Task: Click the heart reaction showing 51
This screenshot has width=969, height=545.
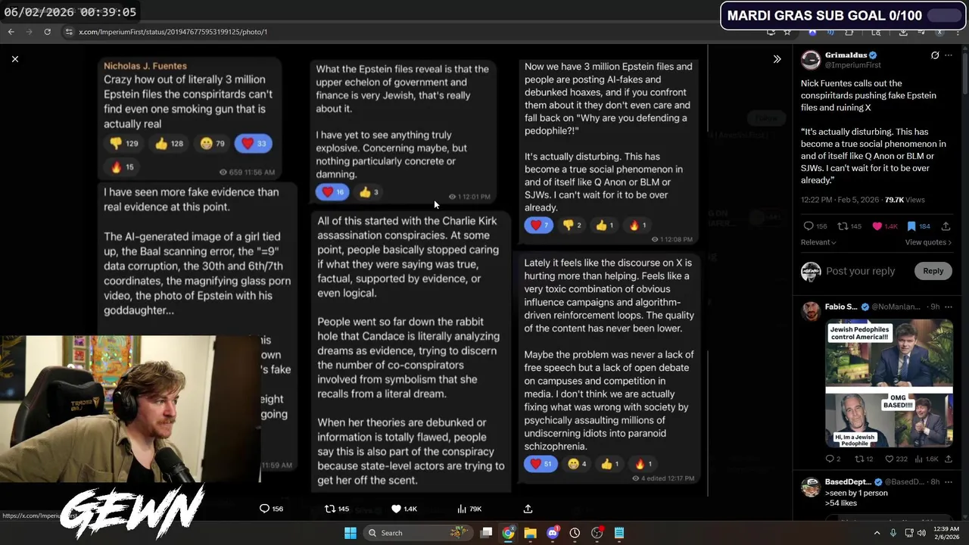Action: point(542,464)
